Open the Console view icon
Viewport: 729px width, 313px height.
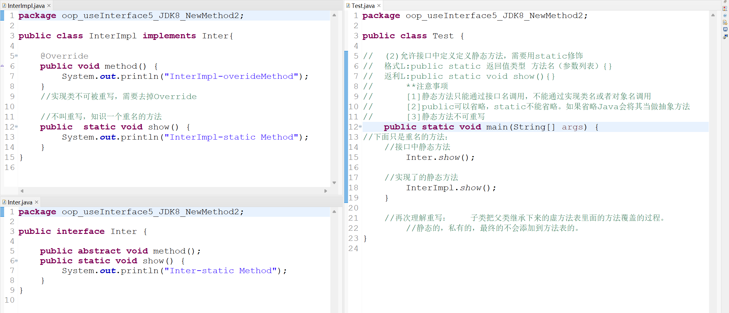pos(725,29)
